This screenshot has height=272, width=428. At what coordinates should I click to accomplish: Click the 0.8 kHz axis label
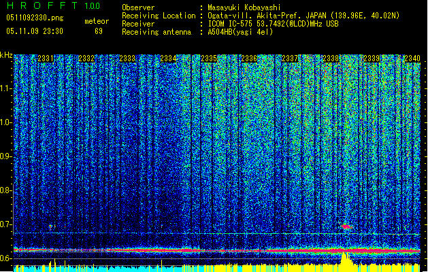pyautogui.click(x=5, y=190)
